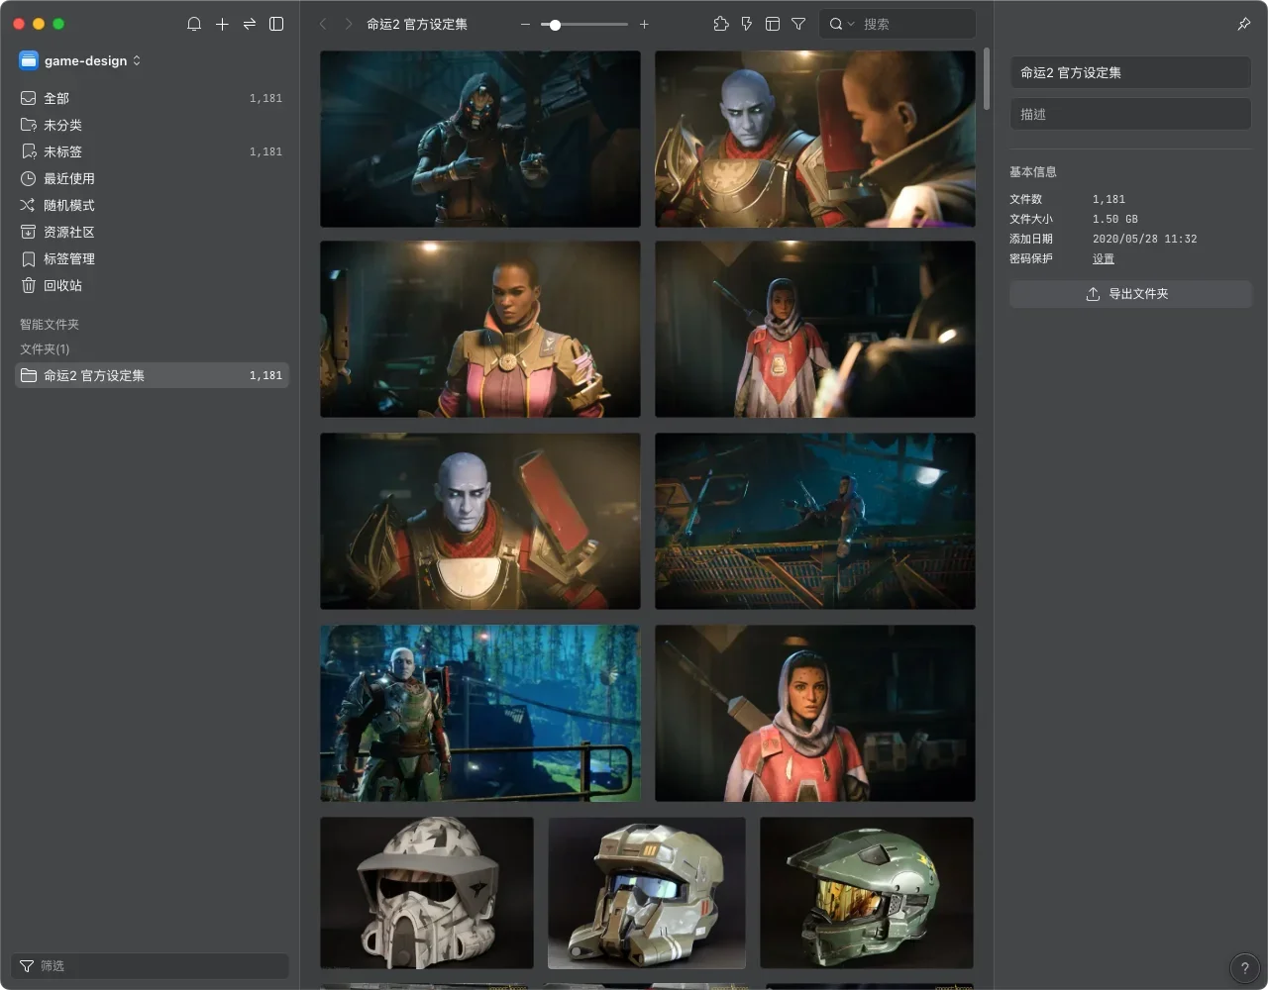Click the 设置 password protection link

[1104, 258]
